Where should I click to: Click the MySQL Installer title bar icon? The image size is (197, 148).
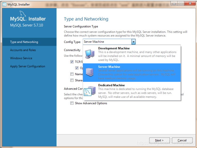(4, 4)
